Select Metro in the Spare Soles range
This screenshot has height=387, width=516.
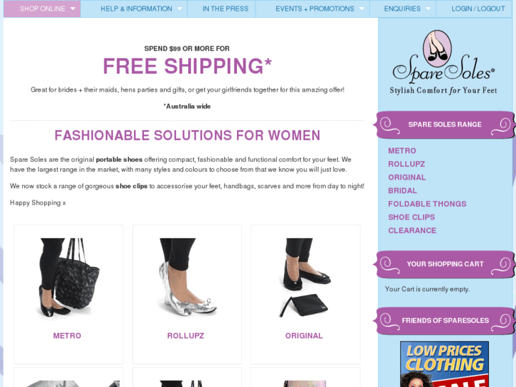402,151
